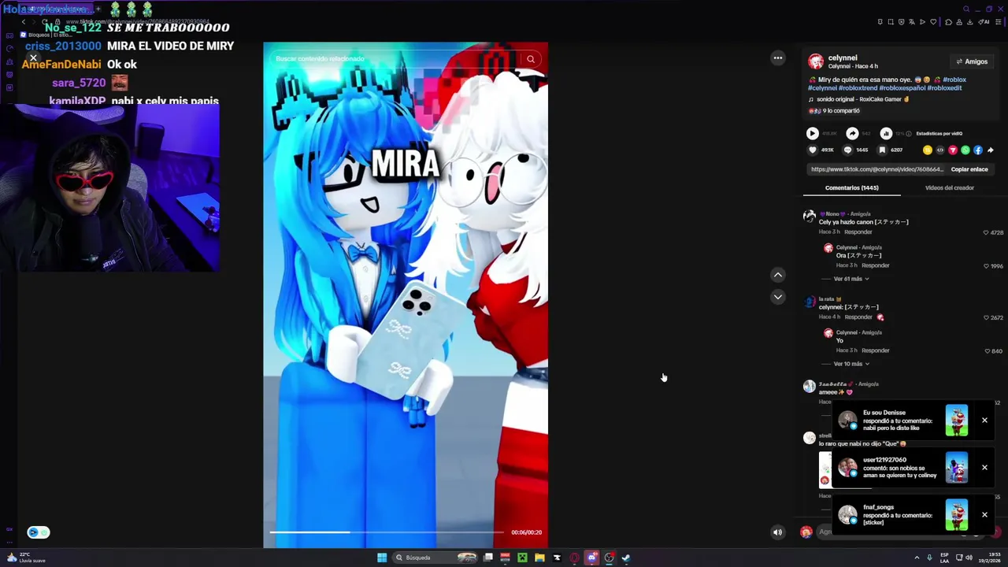Click the comments bubble icon showing 1445
Screen dimensions: 1008x567
[x=847, y=150]
